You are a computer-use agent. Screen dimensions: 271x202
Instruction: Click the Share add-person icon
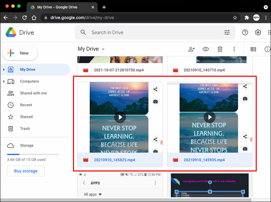click(x=192, y=49)
